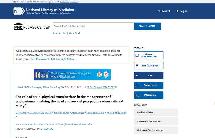Open the DOI 10.1016/j.wjorl.2016.01.002 link
This screenshot has width=215, height=138.
(x=101, y=87)
